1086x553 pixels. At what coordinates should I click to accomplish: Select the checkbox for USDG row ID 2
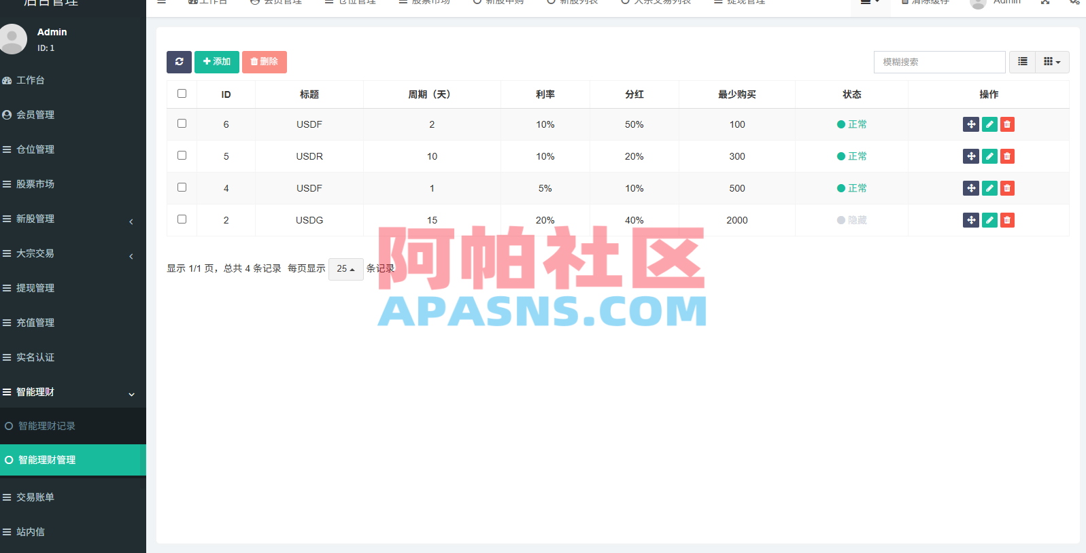[182, 219]
